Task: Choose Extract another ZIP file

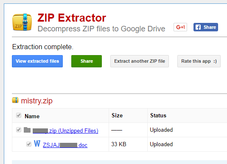Action: (x=140, y=61)
